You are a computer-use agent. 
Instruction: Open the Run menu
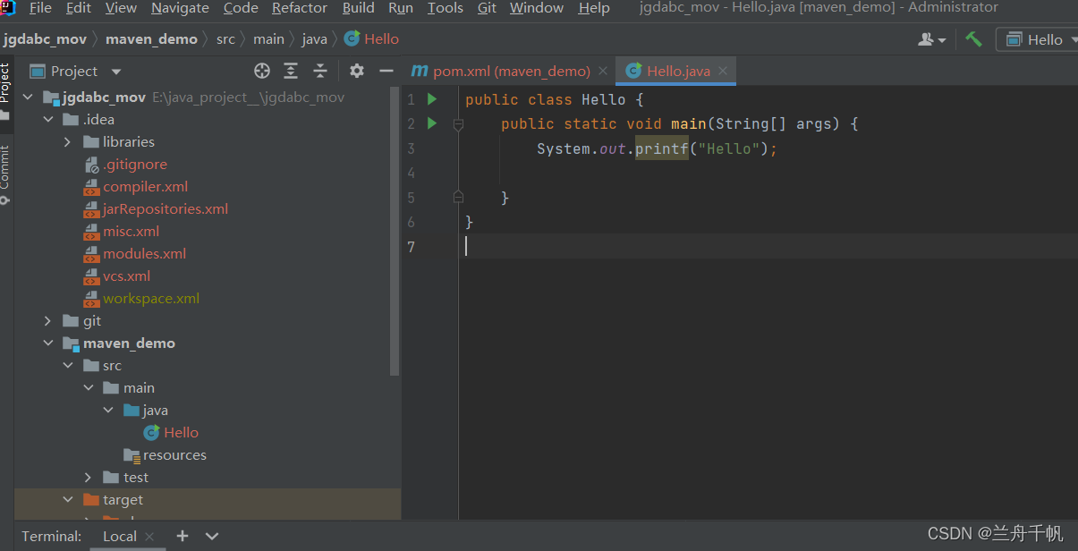click(401, 8)
